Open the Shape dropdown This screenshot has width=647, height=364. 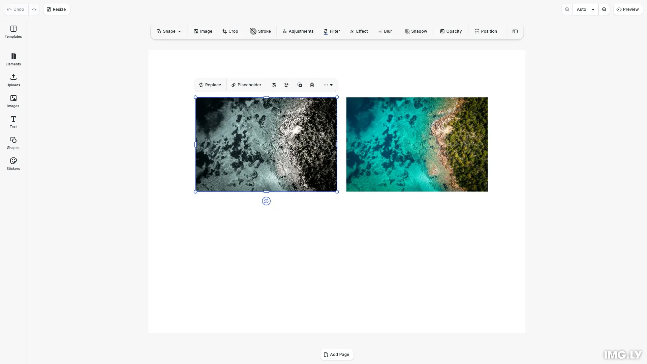(x=169, y=31)
